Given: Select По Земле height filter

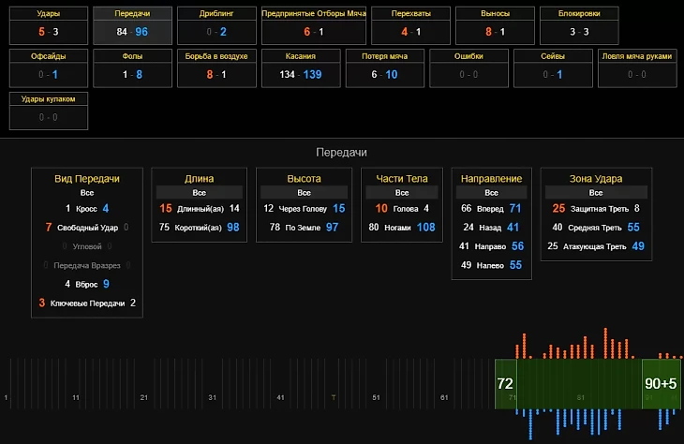Looking at the screenshot, I should [304, 227].
